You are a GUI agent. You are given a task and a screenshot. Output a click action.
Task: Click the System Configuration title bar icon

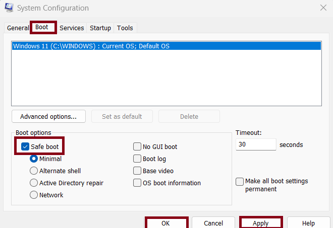(x=9, y=8)
